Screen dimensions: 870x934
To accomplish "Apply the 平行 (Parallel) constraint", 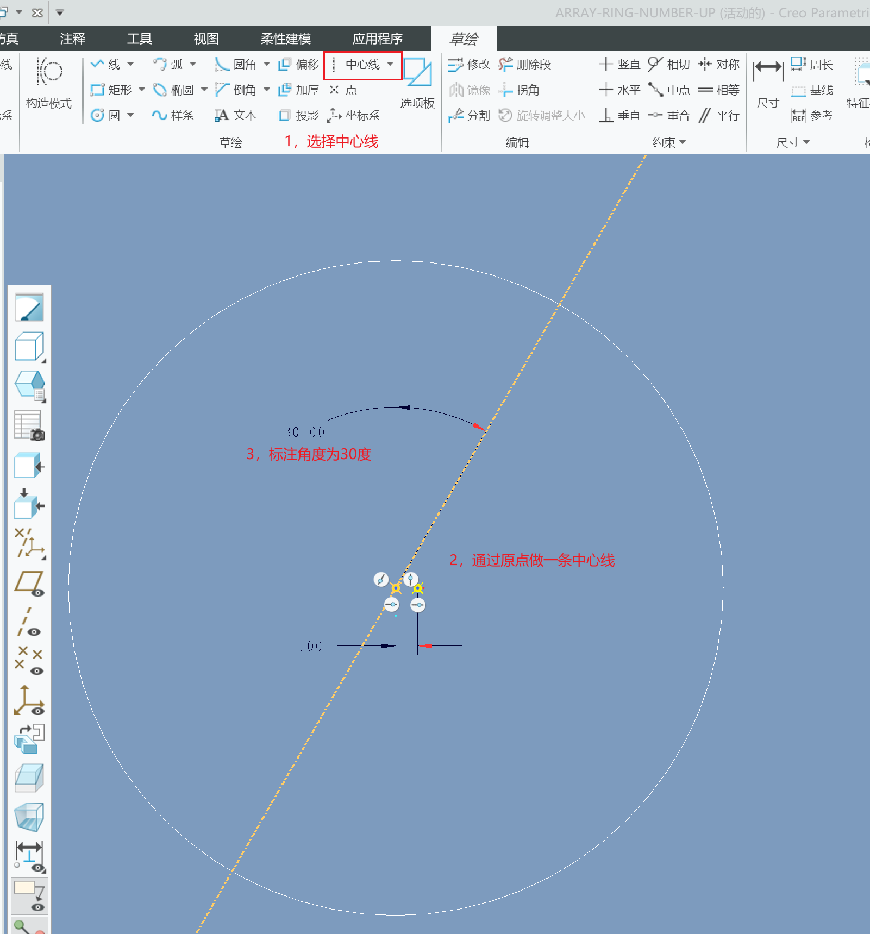I will pos(719,115).
